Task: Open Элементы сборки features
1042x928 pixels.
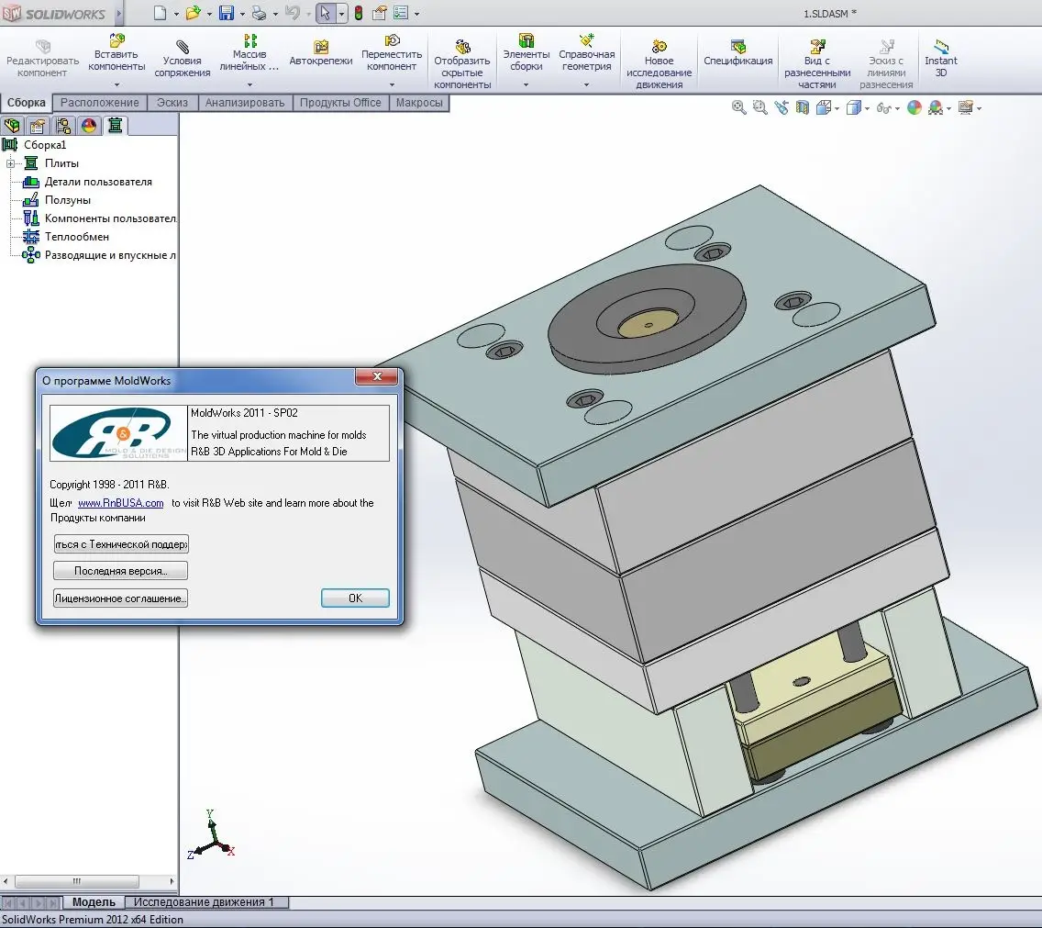Action: [527, 52]
